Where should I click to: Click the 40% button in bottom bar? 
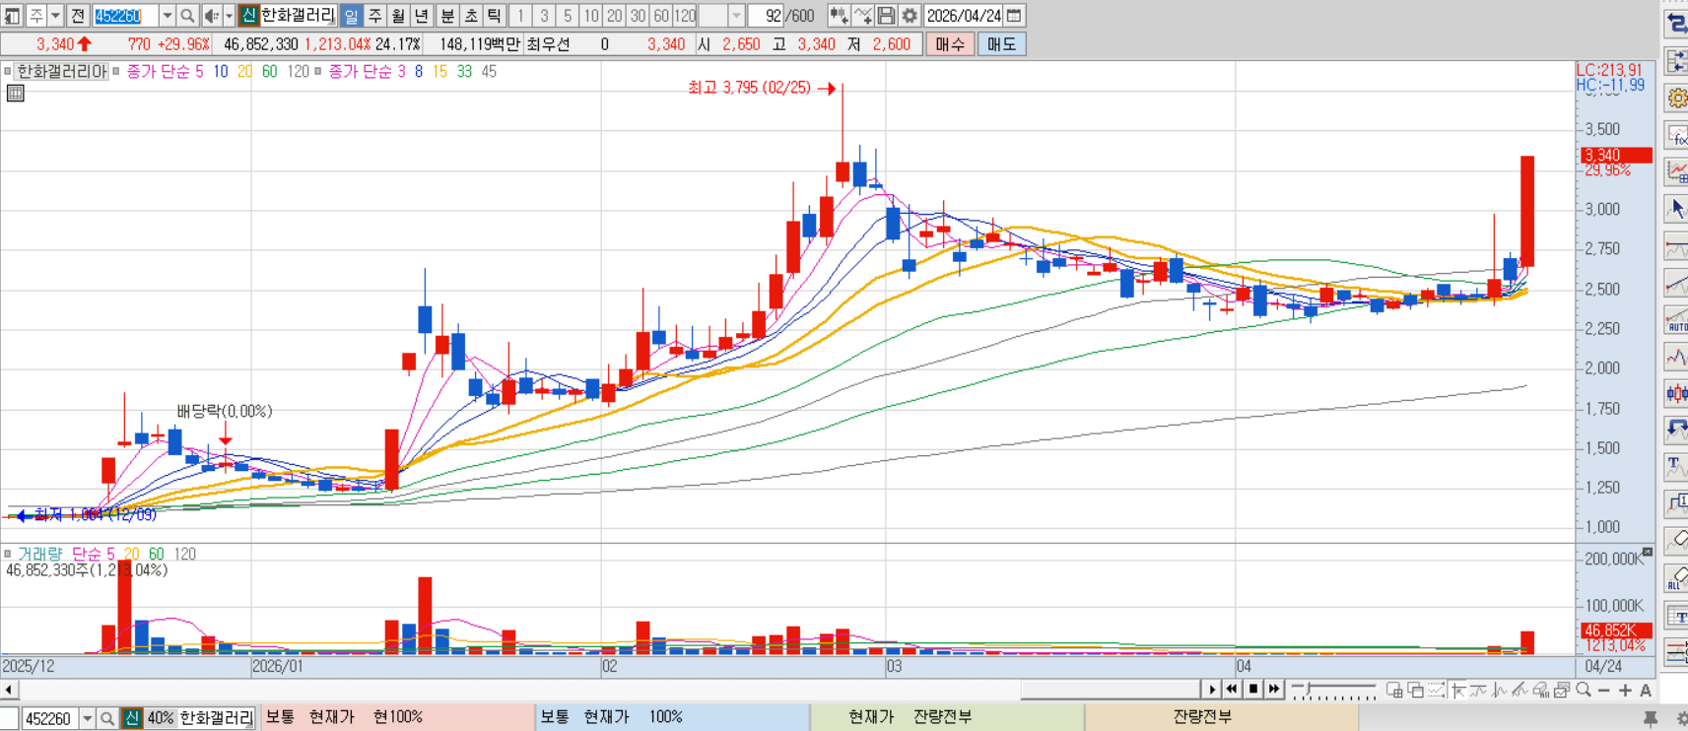coord(160,718)
